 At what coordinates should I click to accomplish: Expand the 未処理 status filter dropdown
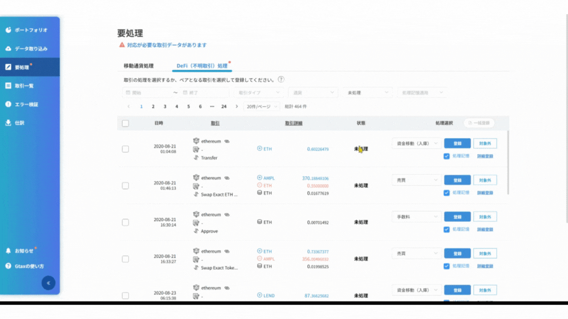(367, 93)
